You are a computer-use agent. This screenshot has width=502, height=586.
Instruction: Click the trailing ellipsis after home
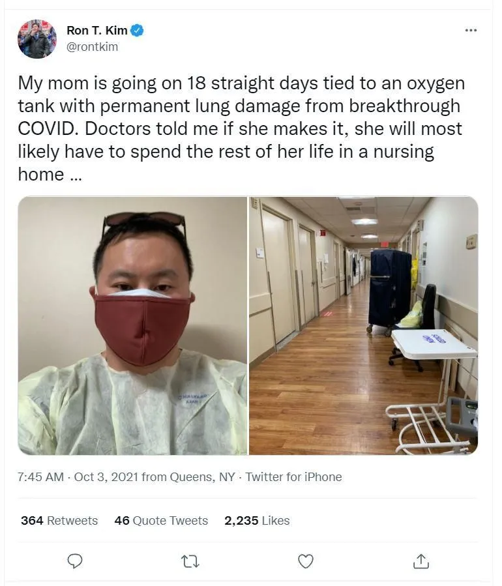coord(75,177)
